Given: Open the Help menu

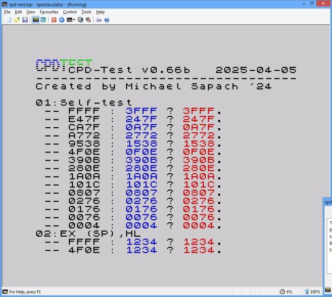Looking at the screenshot, I should click(100, 12).
